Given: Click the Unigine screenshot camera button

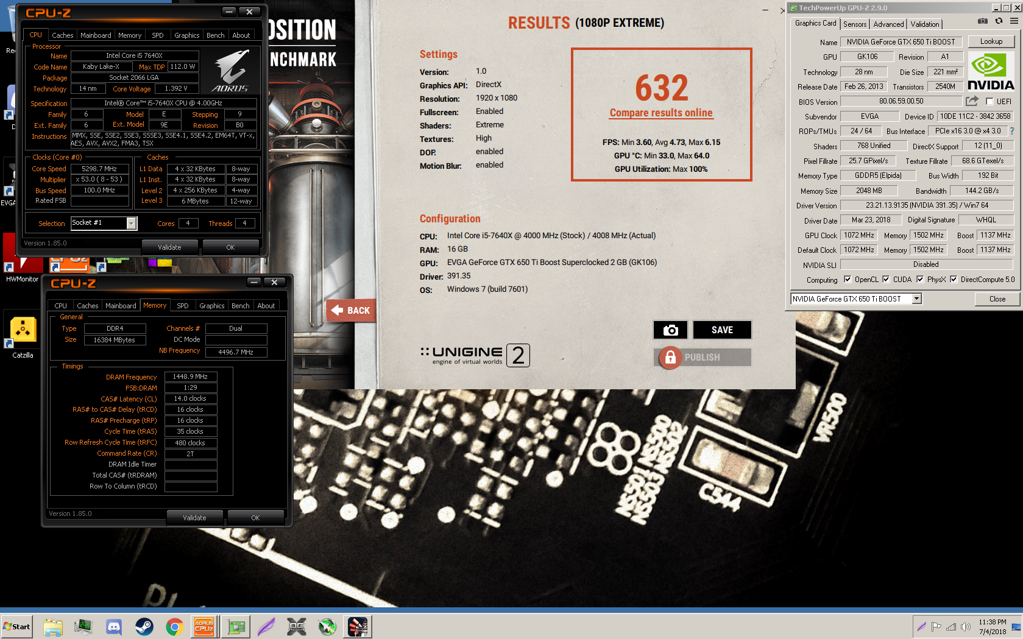Looking at the screenshot, I should point(670,330).
